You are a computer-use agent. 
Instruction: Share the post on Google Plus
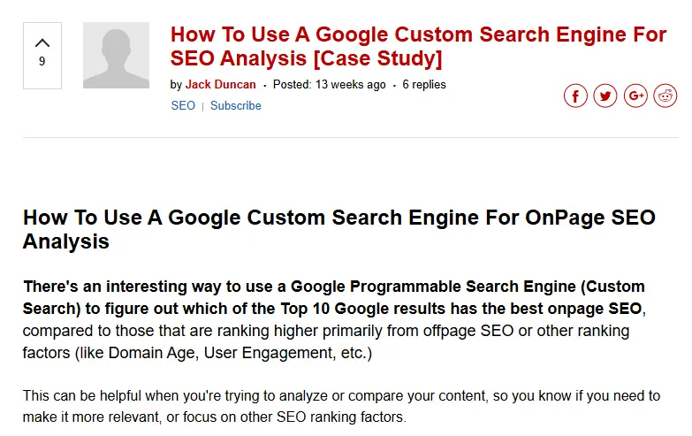[635, 96]
